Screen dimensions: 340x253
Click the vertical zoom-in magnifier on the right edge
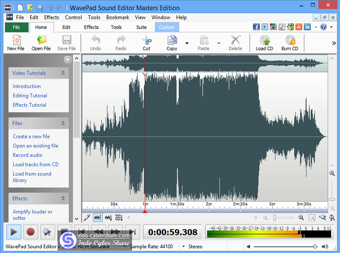coord(332,173)
